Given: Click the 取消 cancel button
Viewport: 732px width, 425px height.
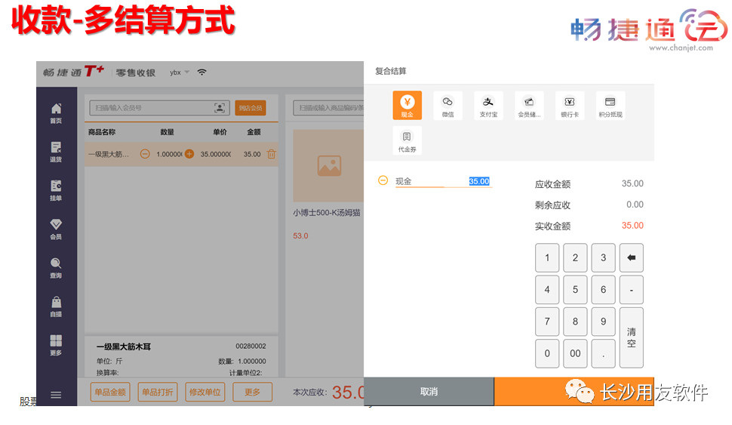Looking at the screenshot, I should 429,391.
